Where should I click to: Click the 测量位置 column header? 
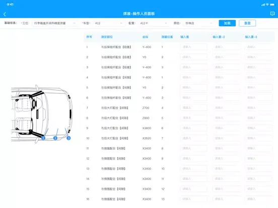pyautogui.click(x=167, y=37)
